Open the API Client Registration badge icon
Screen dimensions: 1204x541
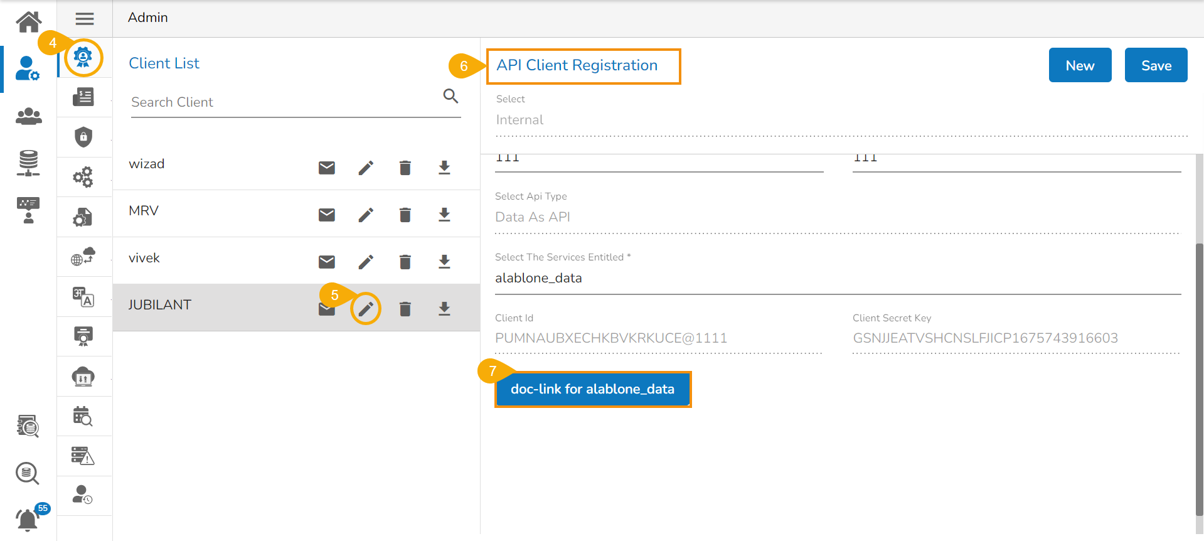(83, 57)
